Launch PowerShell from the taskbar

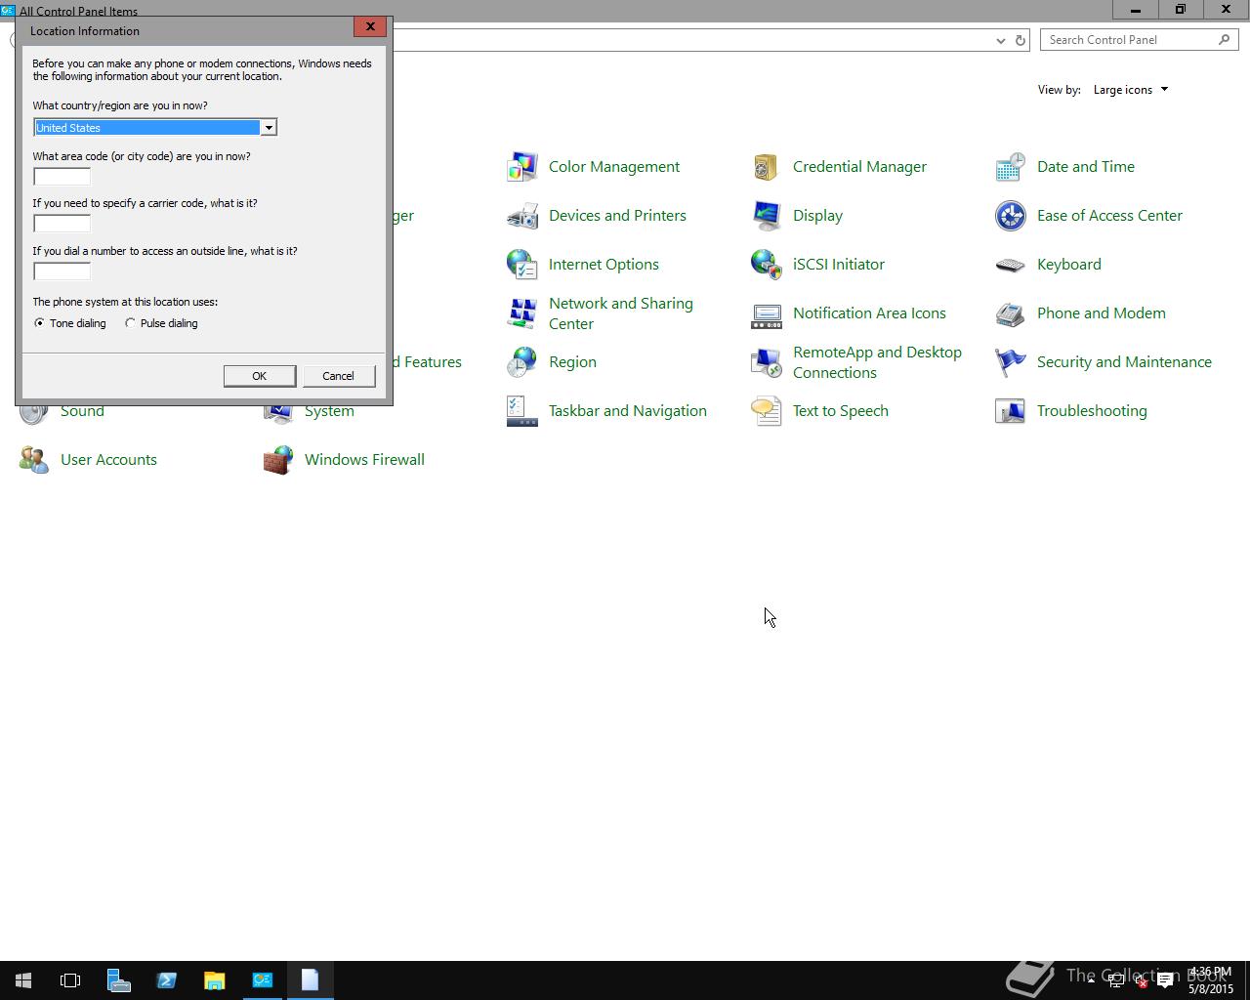point(167,980)
